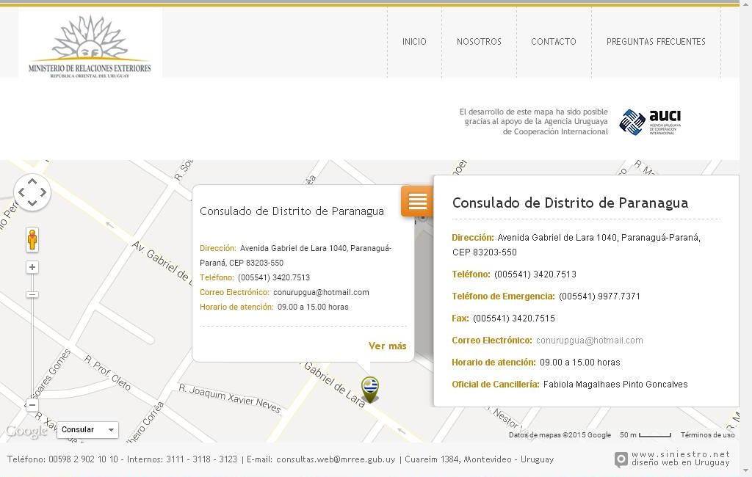The image size is (752, 477).
Task: Click the Ministerio de Relaciones Exteriores logo
Action: [x=90, y=45]
